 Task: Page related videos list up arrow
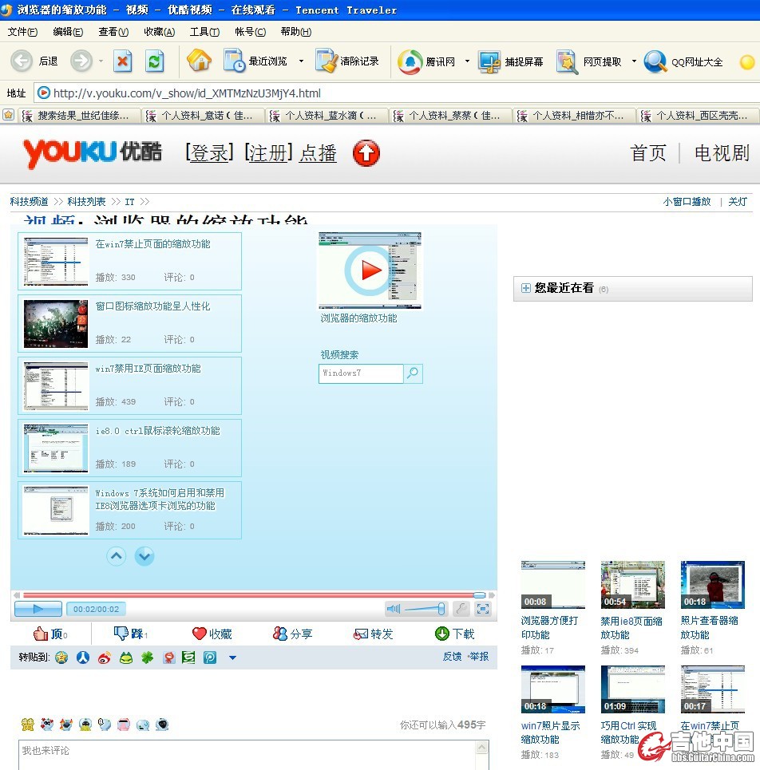117,556
